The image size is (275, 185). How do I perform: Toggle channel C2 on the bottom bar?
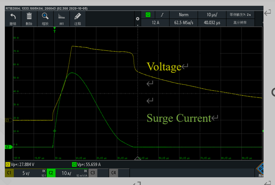click(x=51, y=173)
